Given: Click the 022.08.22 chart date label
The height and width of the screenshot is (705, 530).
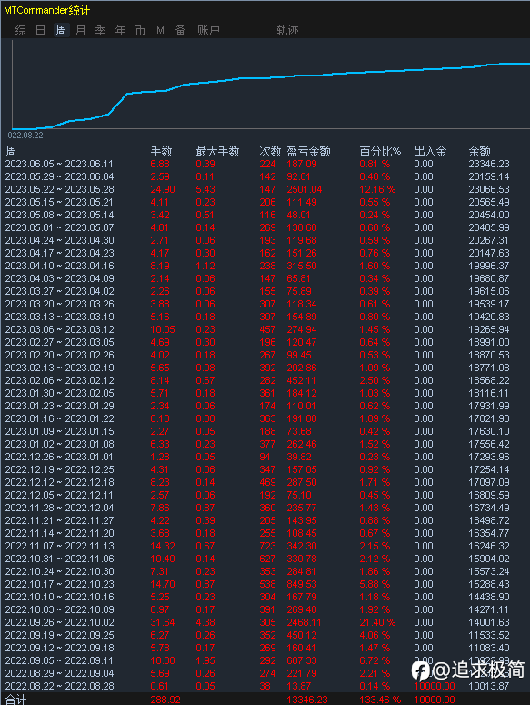Looking at the screenshot, I should tap(25, 135).
